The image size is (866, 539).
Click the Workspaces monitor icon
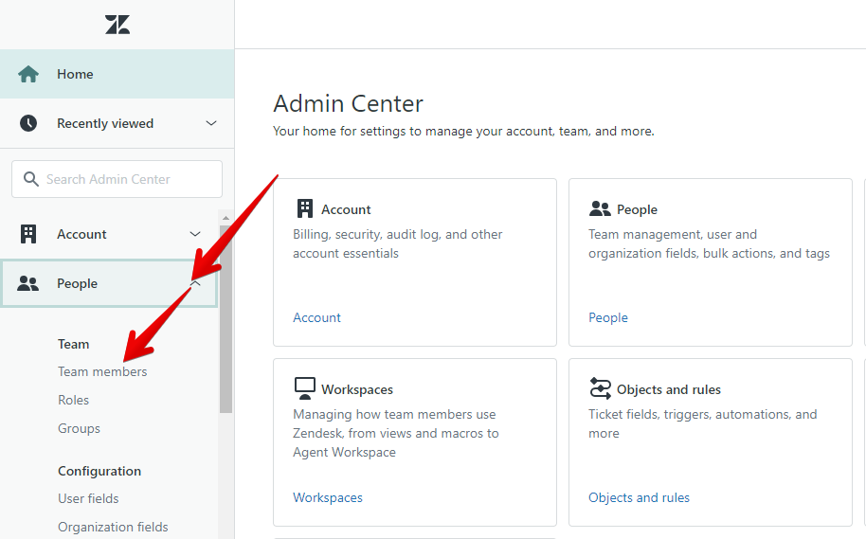tap(305, 388)
